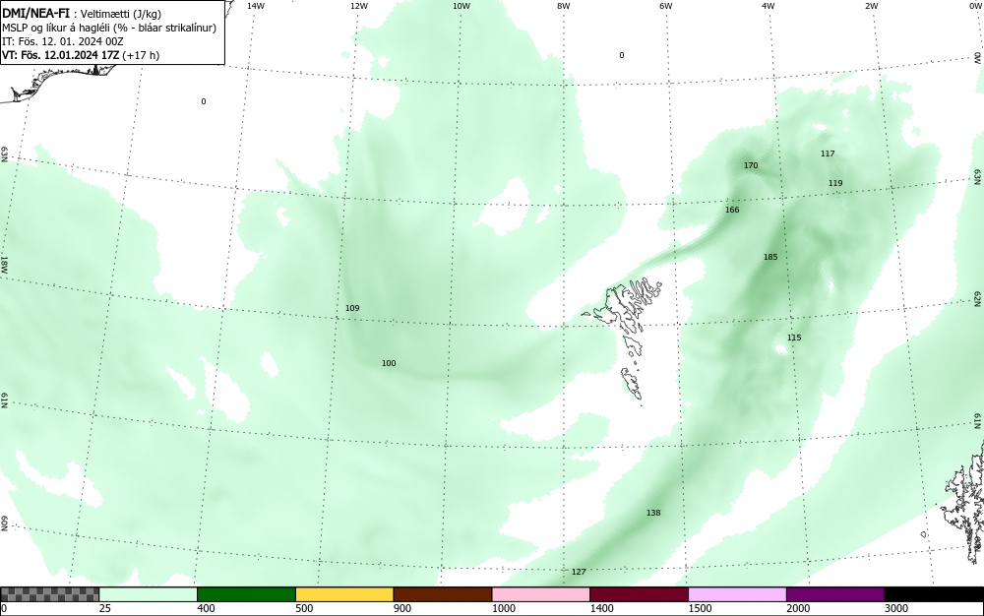
Task: Select the 1400 legend scale number
Action: [x=601, y=608]
